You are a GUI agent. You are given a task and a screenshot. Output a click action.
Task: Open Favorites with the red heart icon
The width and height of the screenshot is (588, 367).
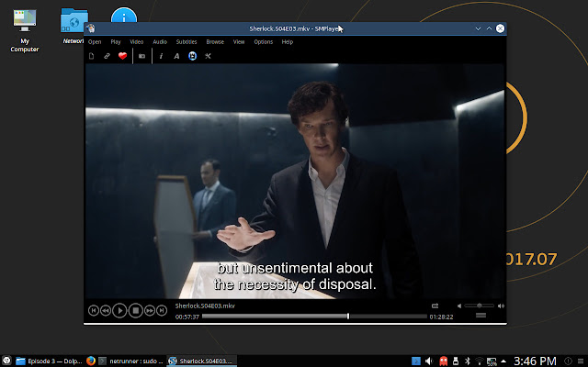click(122, 56)
